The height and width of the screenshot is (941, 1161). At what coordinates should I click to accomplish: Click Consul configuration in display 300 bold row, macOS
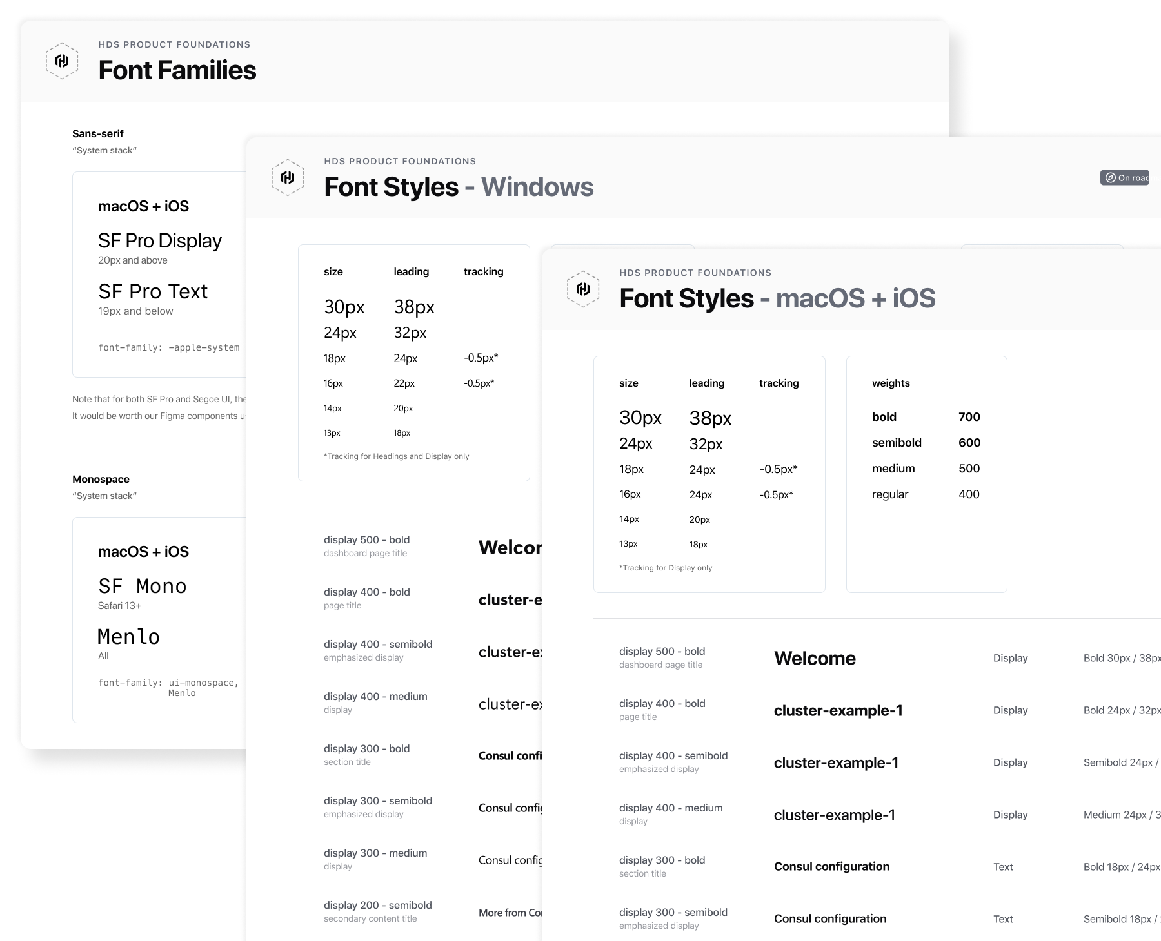coord(831,867)
